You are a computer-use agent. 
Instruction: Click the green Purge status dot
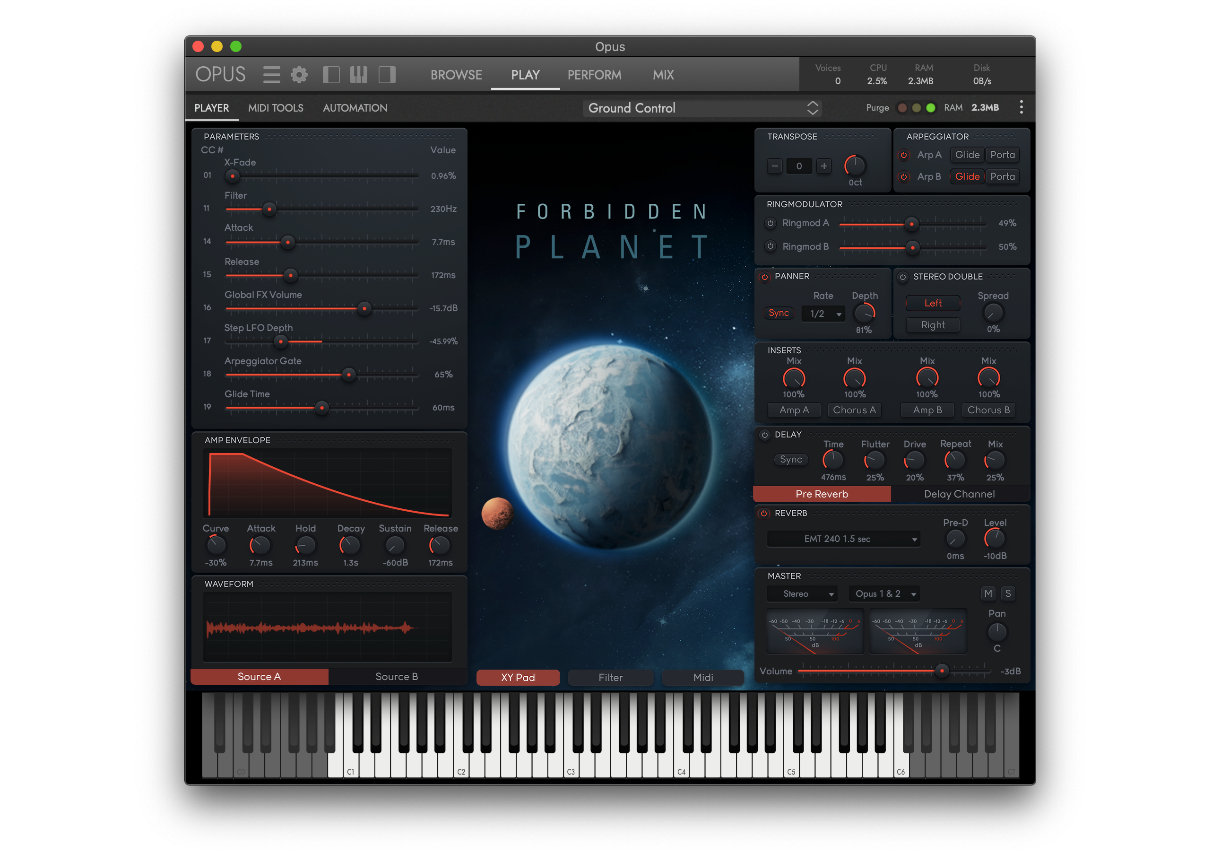[931, 108]
